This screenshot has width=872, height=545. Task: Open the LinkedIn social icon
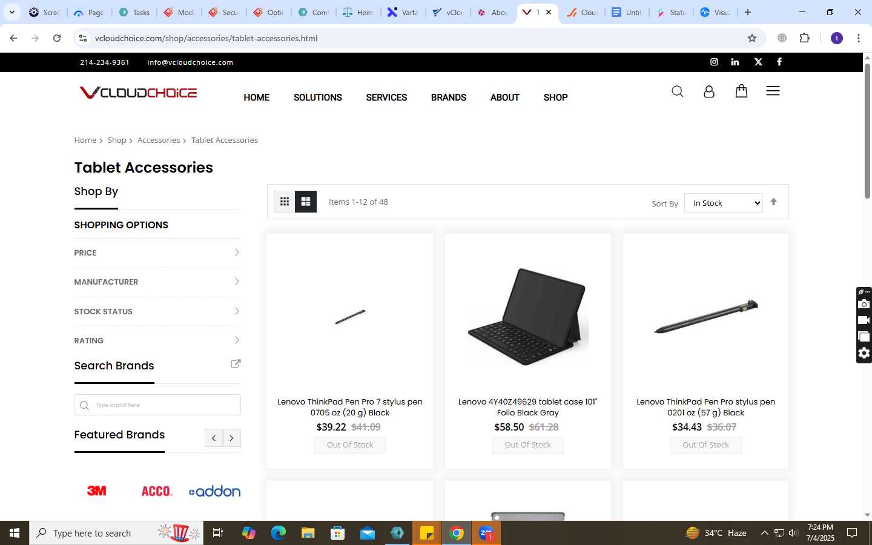click(735, 62)
